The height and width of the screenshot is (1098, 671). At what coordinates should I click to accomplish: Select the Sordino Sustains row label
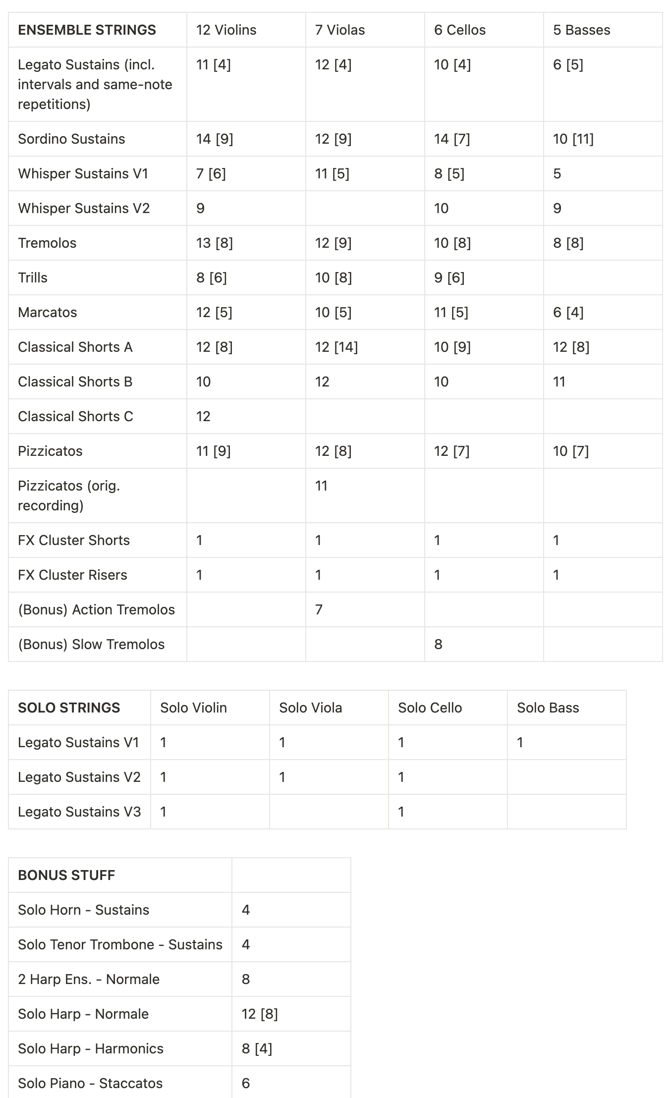tap(71, 139)
